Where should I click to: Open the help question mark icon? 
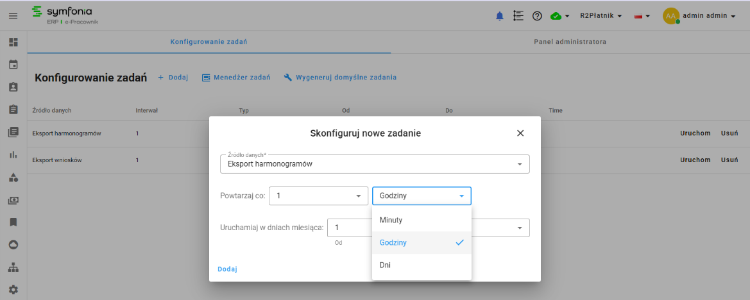click(x=536, y=16)
